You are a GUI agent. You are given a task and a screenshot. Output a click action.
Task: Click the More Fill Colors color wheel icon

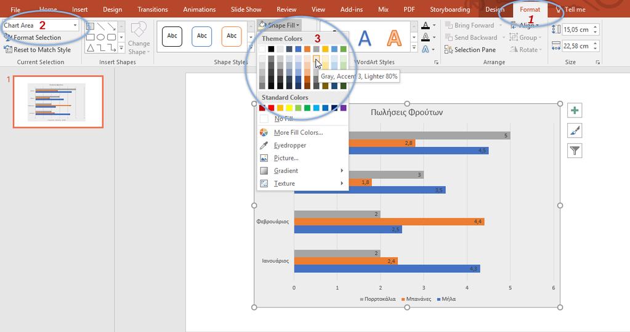tap(264, 132)
